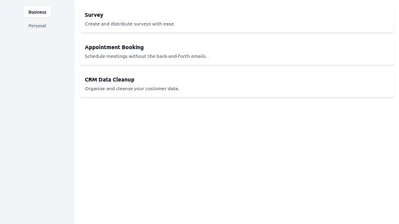Select the 'Schedule meetings without the back-and-forth' description
Image resolution: width=399 pixels, height=224 pixels.
pyautogui.click(x=145, y=56)
